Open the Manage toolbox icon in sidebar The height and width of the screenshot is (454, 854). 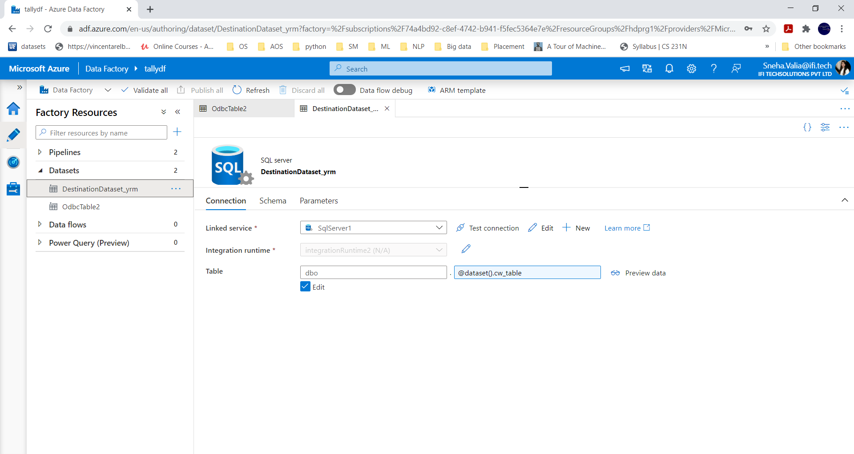(x=13, y=189)
